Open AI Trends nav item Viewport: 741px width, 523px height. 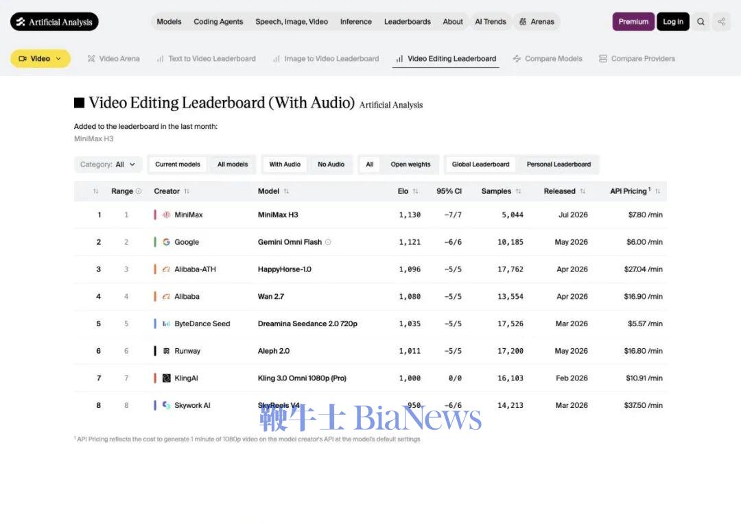pyautogui.click(x=491, y=22)
